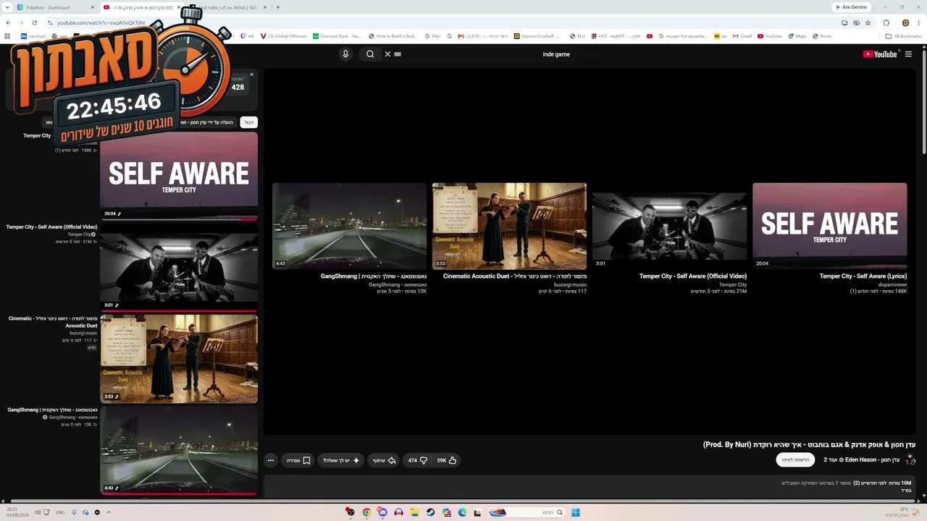927x521 pixels.
Task: Open the Discount Bank bookmark
Action: (337, 36)
